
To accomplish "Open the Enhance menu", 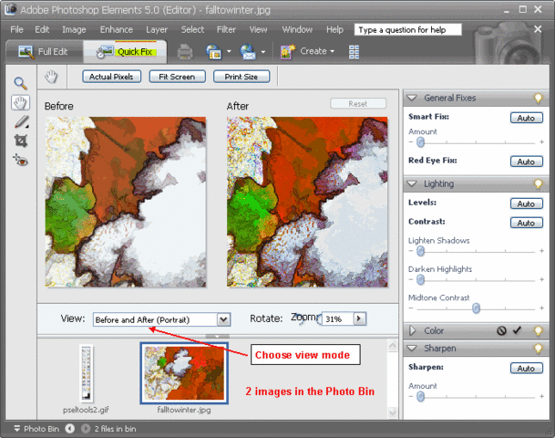I will coord(116,29).
